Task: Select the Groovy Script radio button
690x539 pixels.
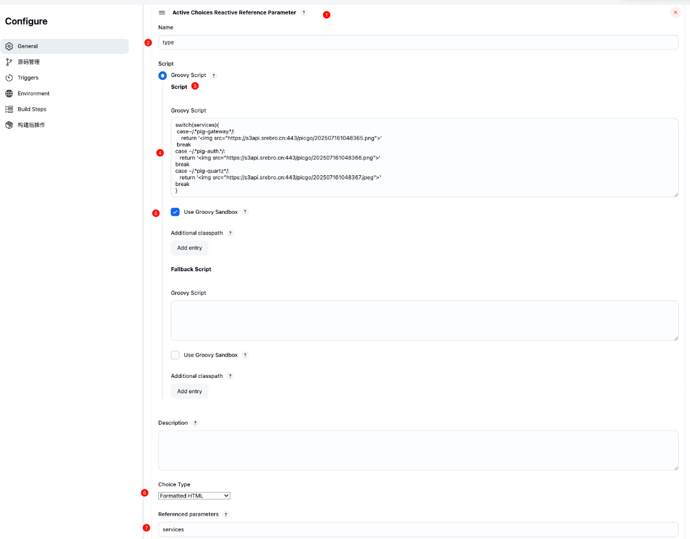Action: coord(163,76)
